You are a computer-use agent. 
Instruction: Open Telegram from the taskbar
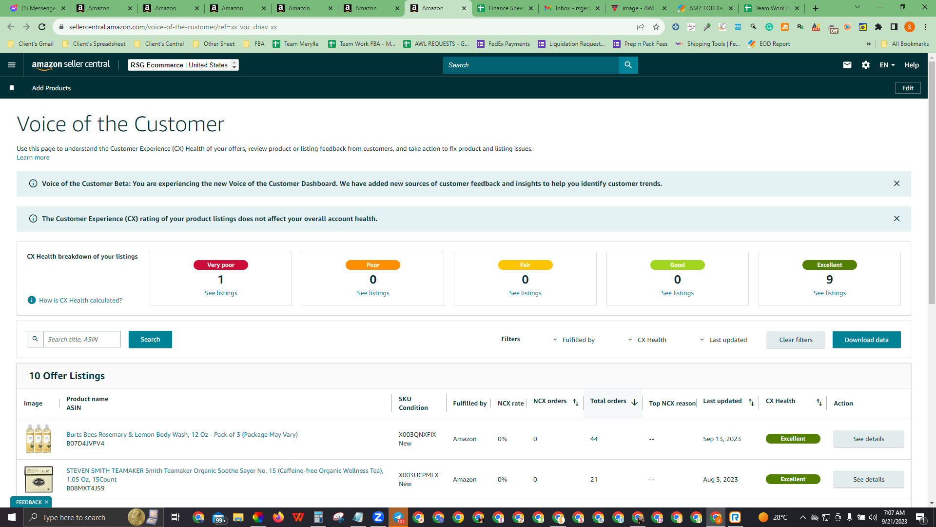coord(398,517)
